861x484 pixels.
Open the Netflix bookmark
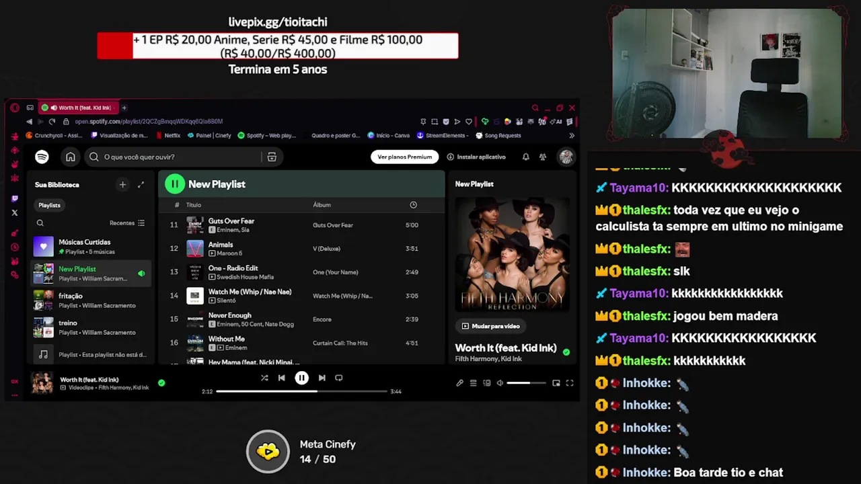click(168, 135)
